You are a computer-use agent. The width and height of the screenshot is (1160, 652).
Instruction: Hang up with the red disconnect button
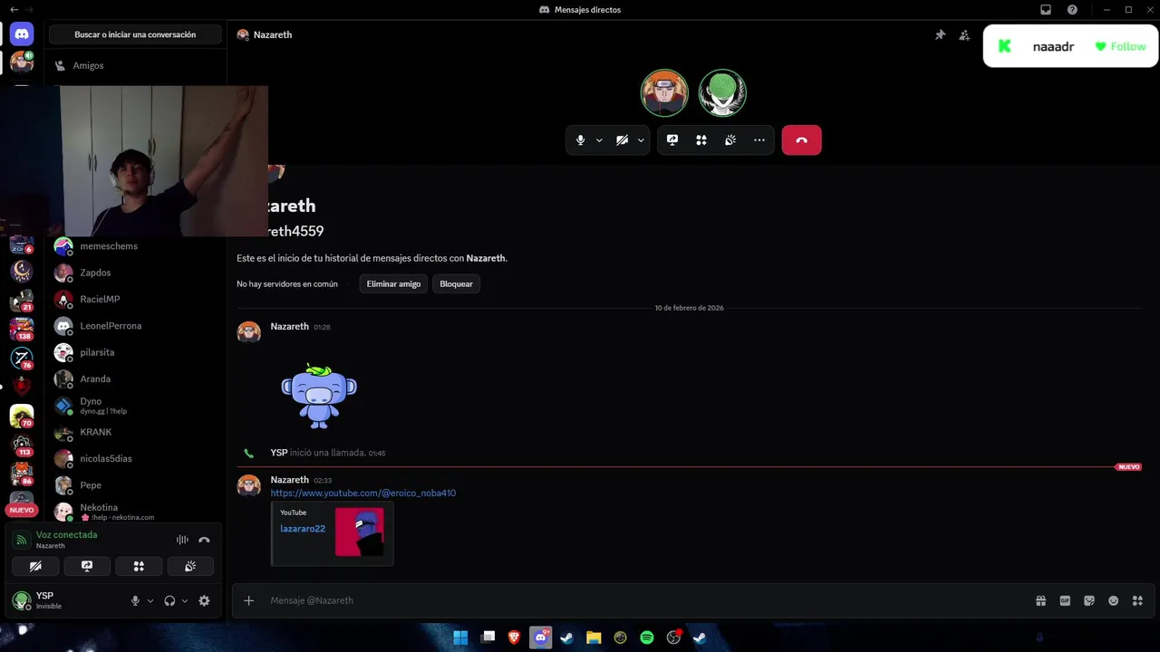pos(801,140)
